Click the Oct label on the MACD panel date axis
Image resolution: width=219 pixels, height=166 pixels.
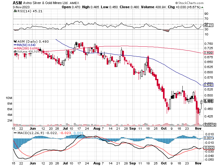[x=164, y=163]
